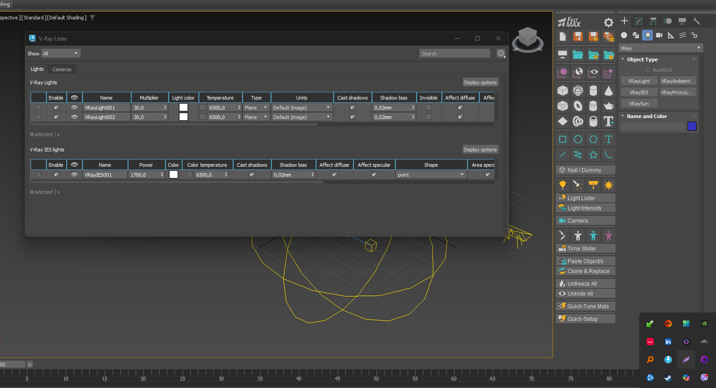Click the blue object color swatch

[692, 126]
